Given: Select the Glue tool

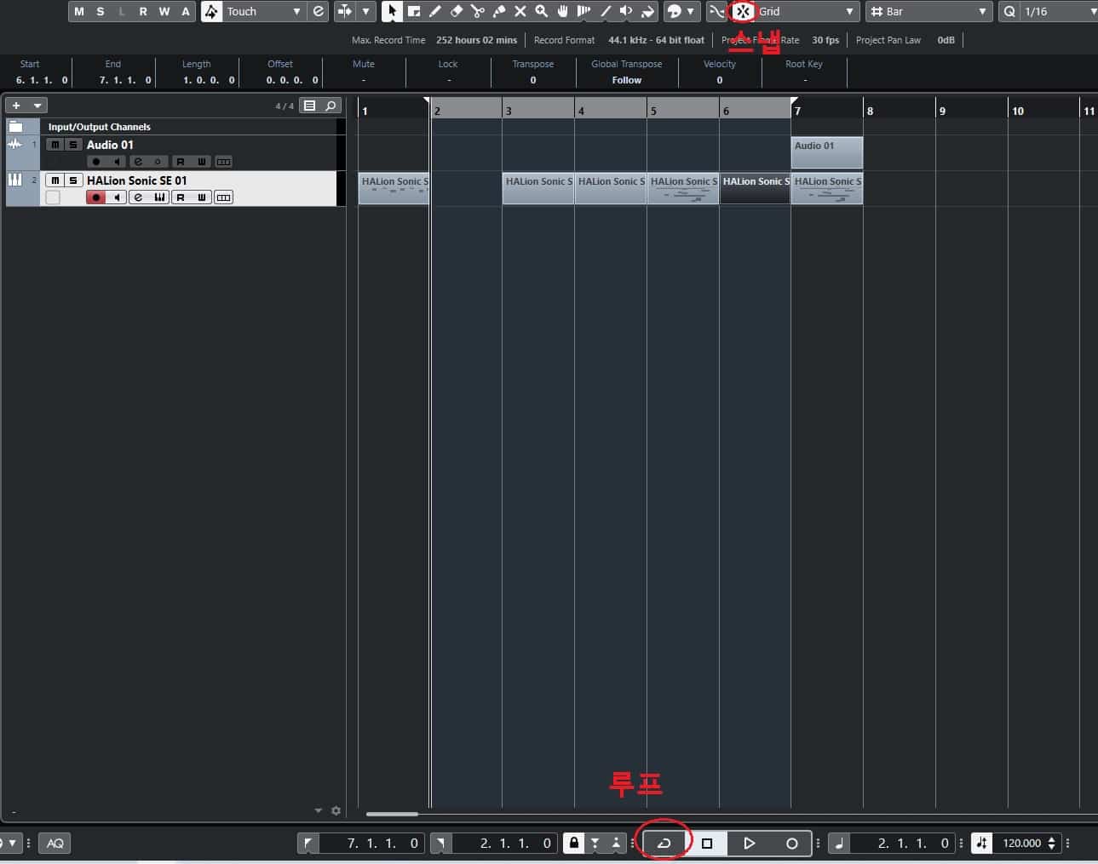Looking at the screenshot, I should pyautogui.click(x=499, y=11).
